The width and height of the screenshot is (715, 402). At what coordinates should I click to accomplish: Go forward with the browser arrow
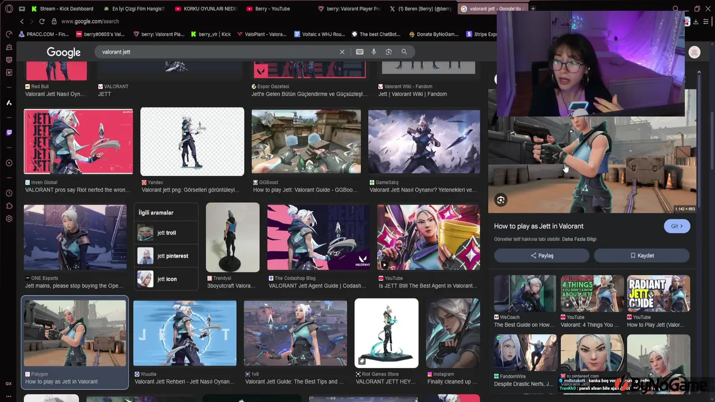point(31,21)
